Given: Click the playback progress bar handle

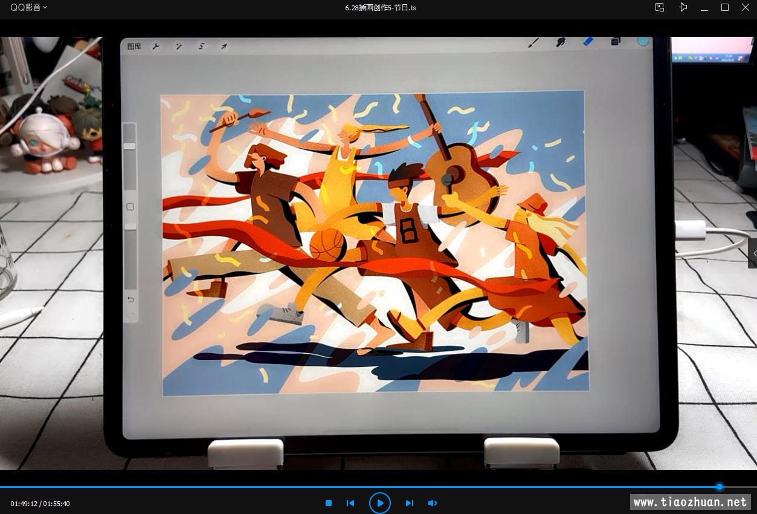Looking at the screenshot, I should [x=719, y=487].
